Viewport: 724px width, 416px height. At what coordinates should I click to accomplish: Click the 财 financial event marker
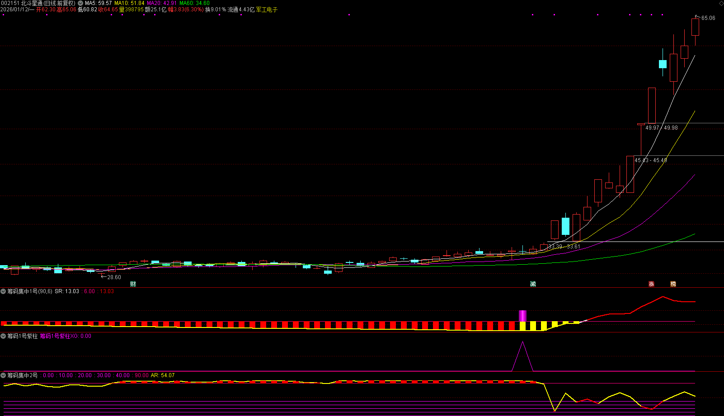[133, 284]
